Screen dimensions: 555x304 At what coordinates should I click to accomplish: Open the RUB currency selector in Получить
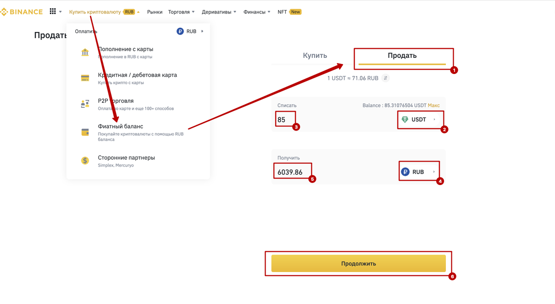pos(419,172)
